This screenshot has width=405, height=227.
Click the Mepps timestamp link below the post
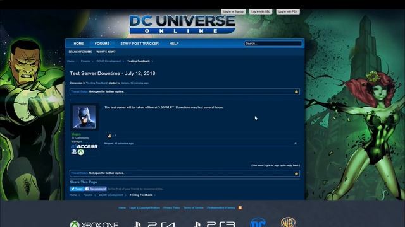pos(119,143)
